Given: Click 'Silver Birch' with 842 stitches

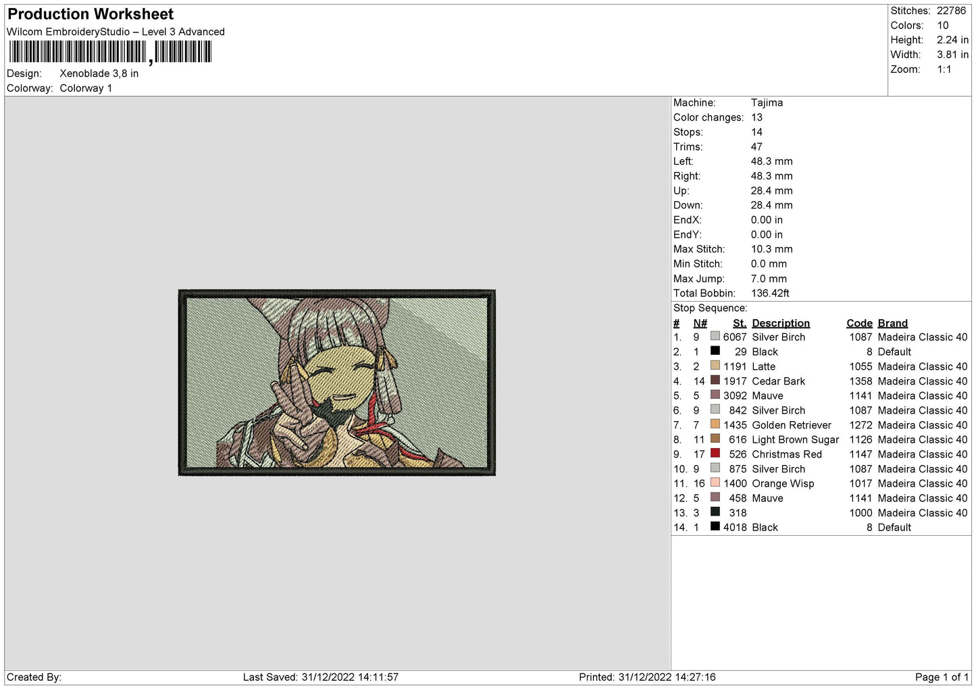Looking at the screenshot, I should (778, 410).
